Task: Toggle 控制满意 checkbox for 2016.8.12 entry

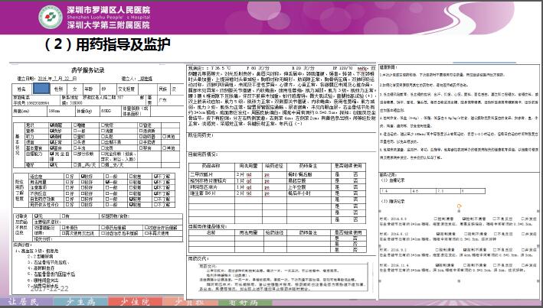Action: point(438,234)
